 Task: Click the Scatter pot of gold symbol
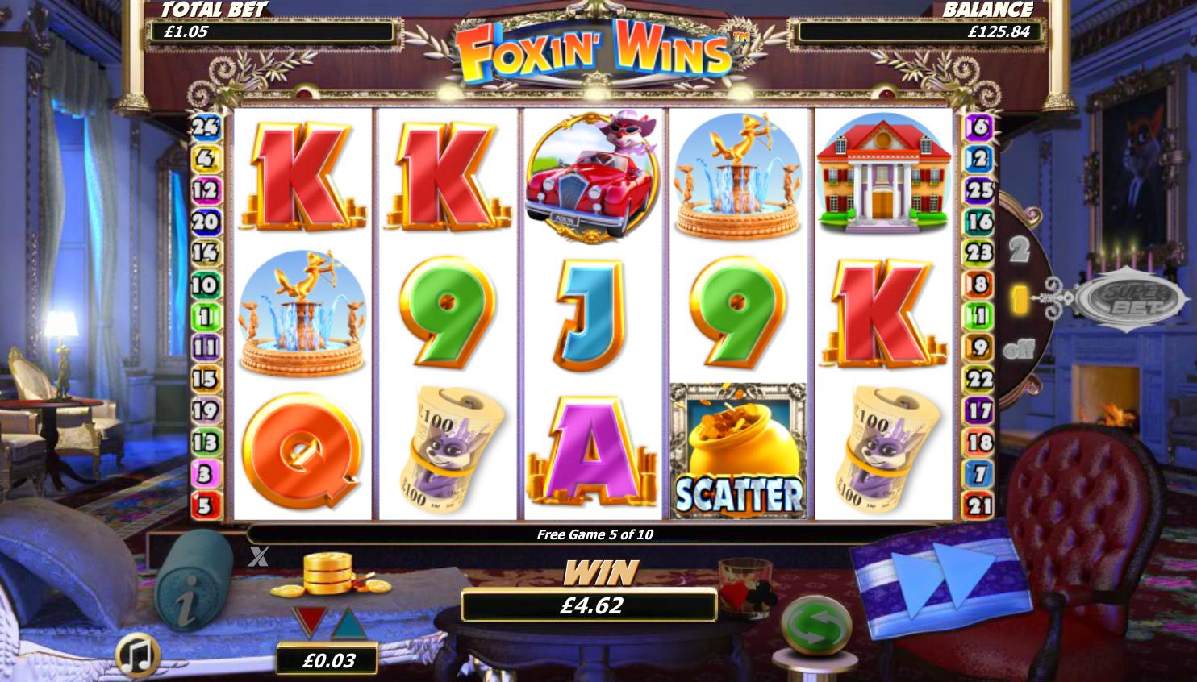pos(738,451)
